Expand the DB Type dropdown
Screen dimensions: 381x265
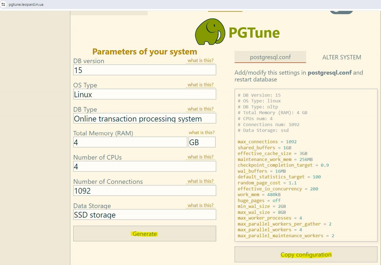(x=145, y=118)
